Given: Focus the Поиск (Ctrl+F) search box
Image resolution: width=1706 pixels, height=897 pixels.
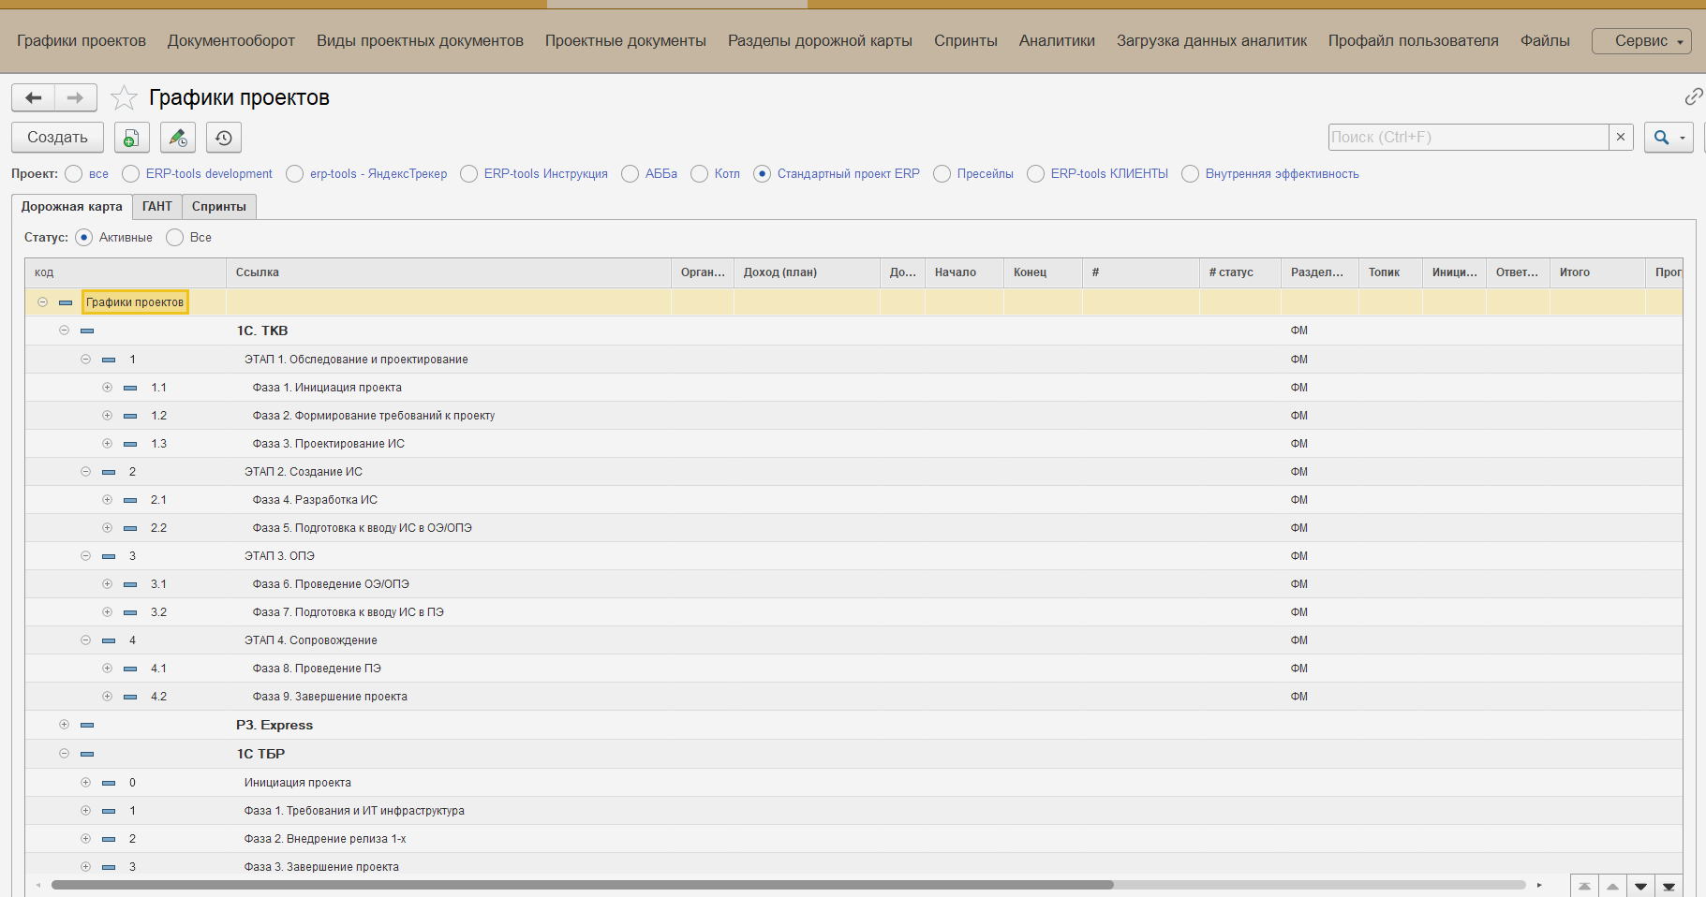Looking at the screenshot, I should 1468,137.
